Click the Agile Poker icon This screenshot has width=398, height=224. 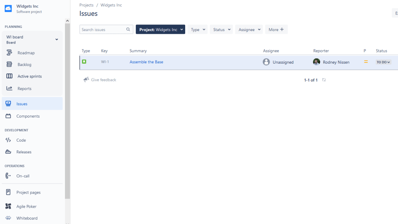point(8,207)
